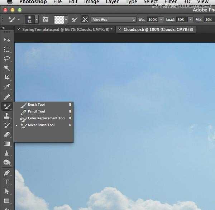Image resolution: width=215 pixels, height=210 pixels.
Task: Select the Magic Wand tool
Action: (x=7, y=68)
